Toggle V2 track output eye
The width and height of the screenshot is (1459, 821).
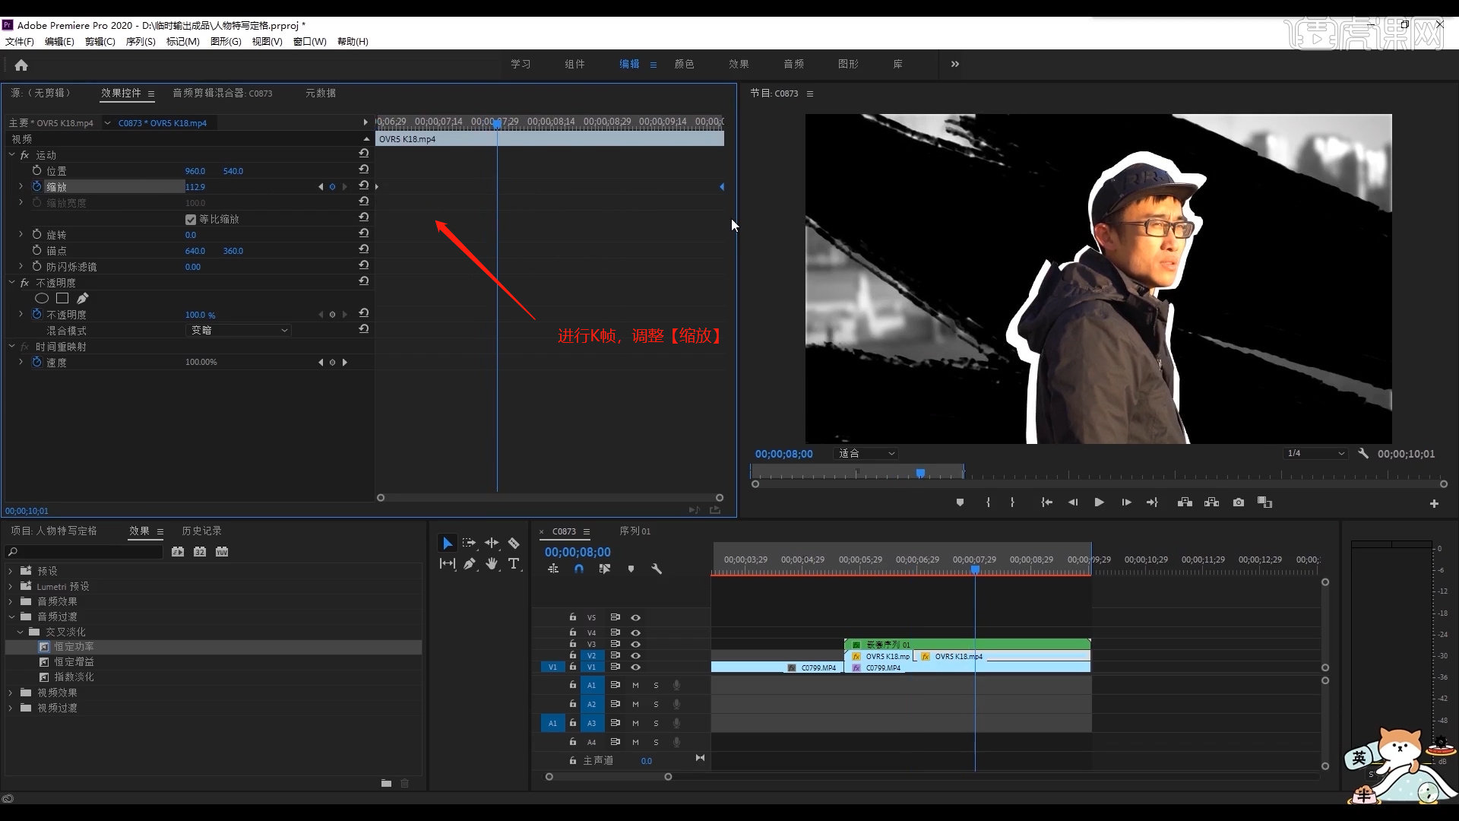pyautogui.click(x=635, y=655)
